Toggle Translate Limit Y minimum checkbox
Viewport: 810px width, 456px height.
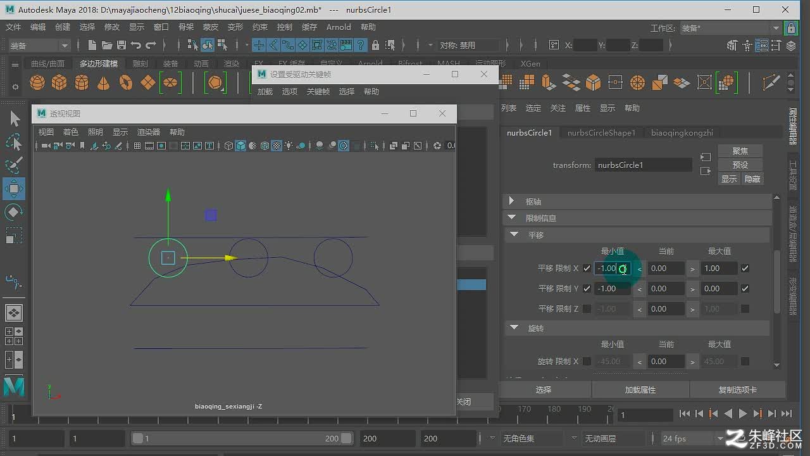pyautogui.click(x=587, y=289)
